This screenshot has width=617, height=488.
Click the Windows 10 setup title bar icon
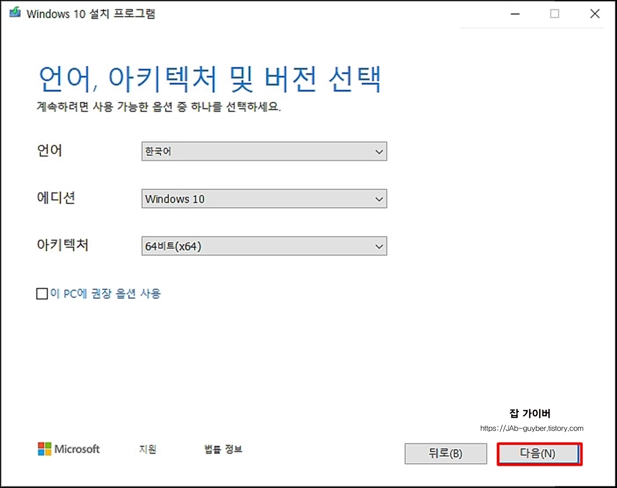15,13
